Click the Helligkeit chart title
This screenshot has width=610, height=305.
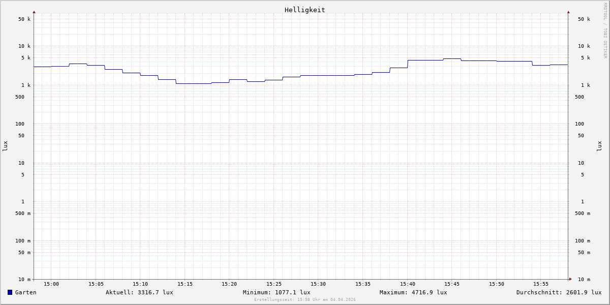pos(304,10)
